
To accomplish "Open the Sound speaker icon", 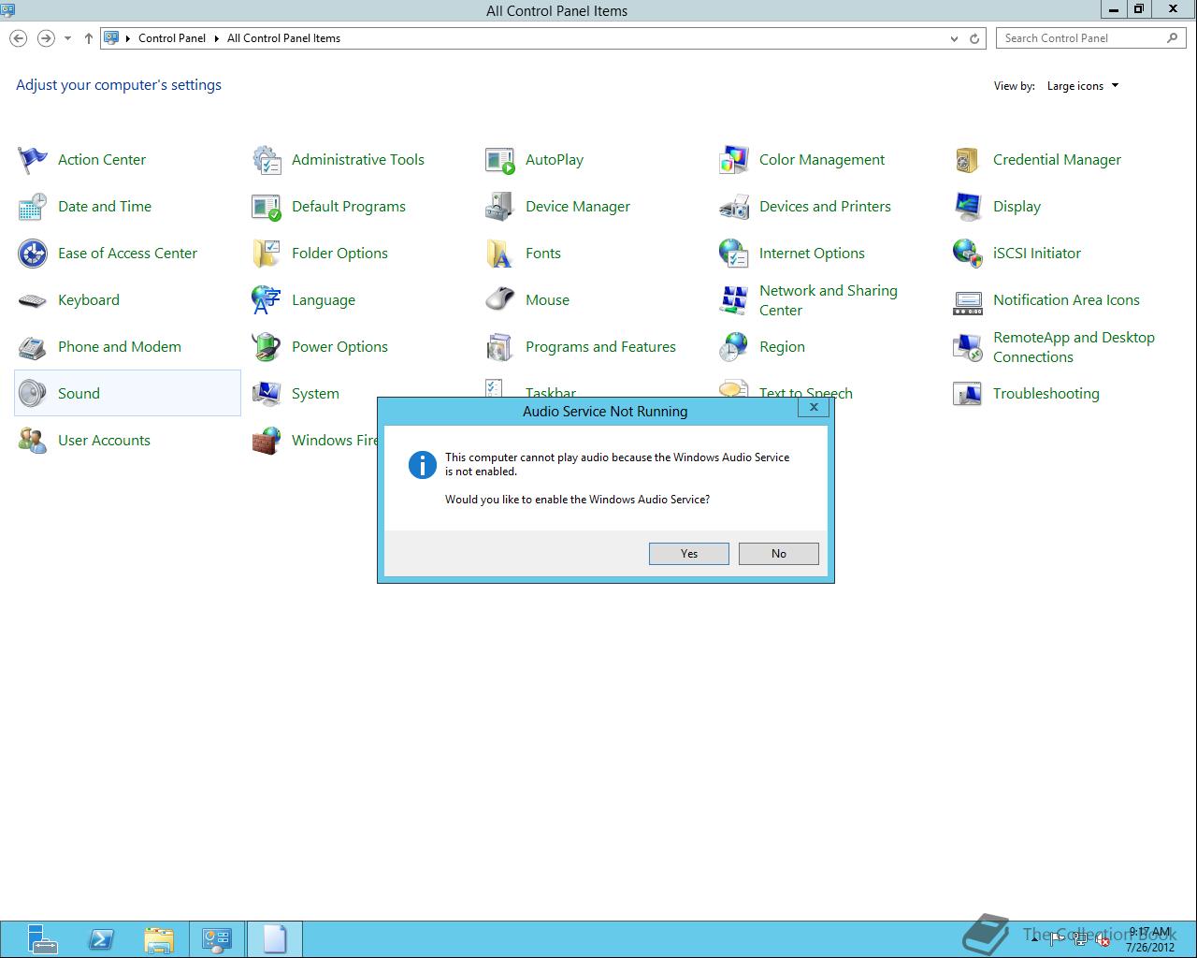I will coord(33,394).
